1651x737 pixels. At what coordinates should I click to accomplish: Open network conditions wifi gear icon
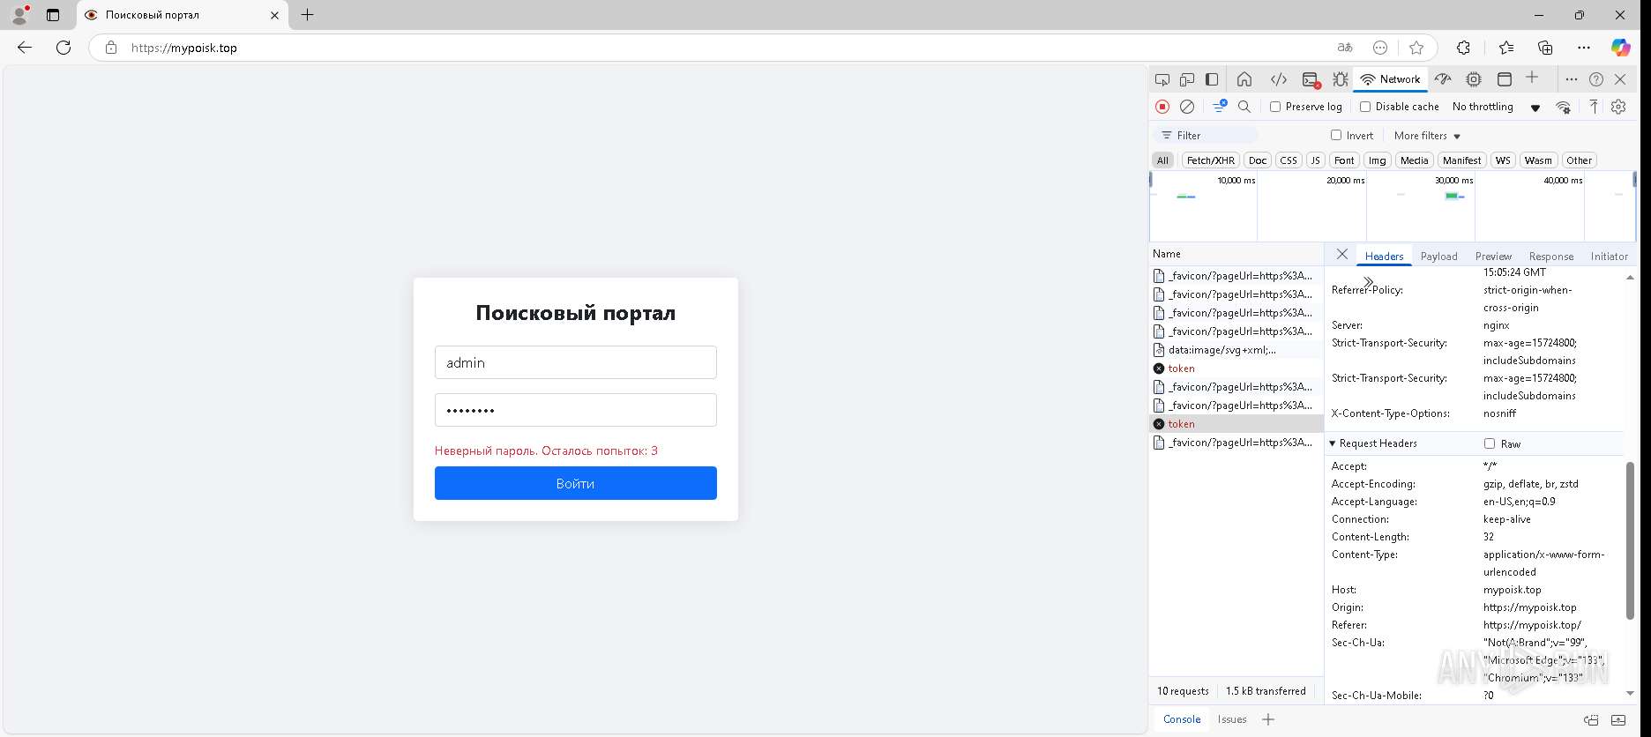pyautogui.click(x=1563, y=107)
